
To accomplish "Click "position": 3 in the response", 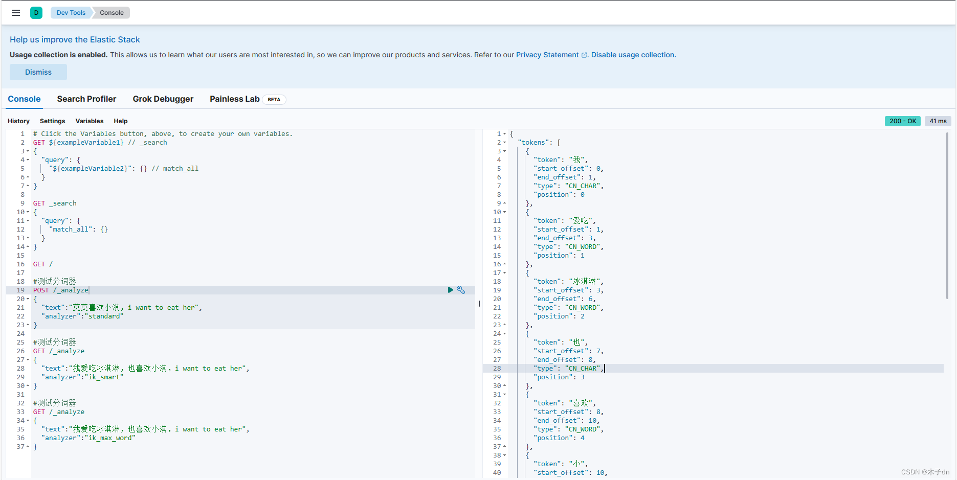I will (559, 377).
